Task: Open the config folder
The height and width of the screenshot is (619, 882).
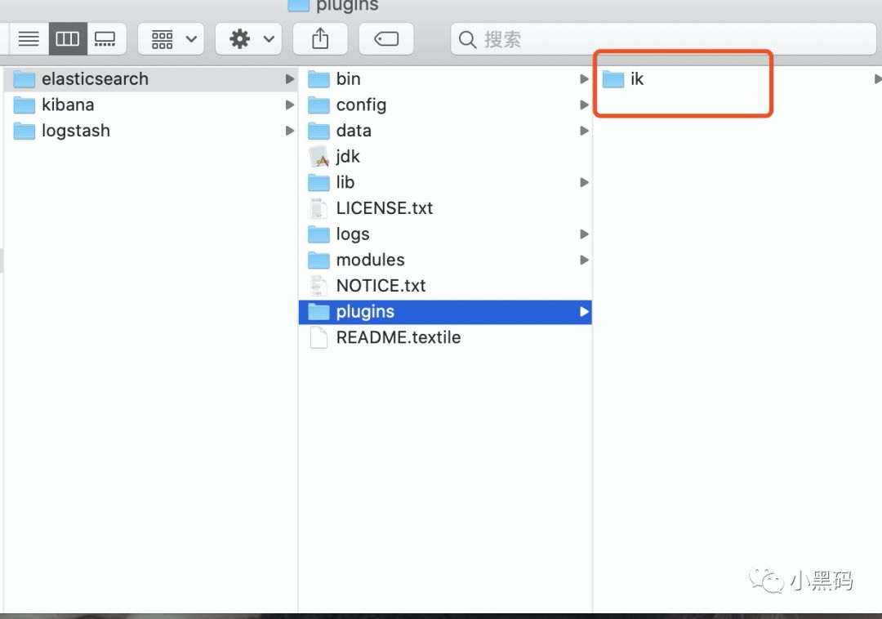Action: [x=446, y=105]
